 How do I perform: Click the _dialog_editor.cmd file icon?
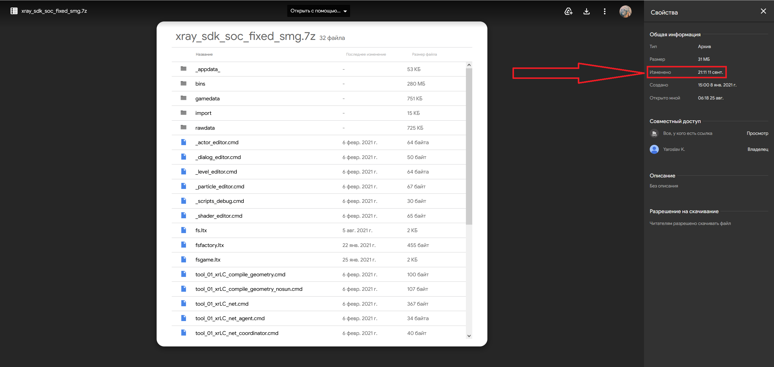[184, 157]
